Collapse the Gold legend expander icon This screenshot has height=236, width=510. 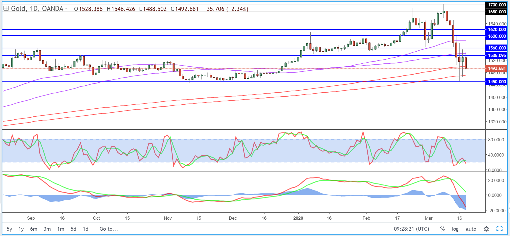click(x=6, y=8)
